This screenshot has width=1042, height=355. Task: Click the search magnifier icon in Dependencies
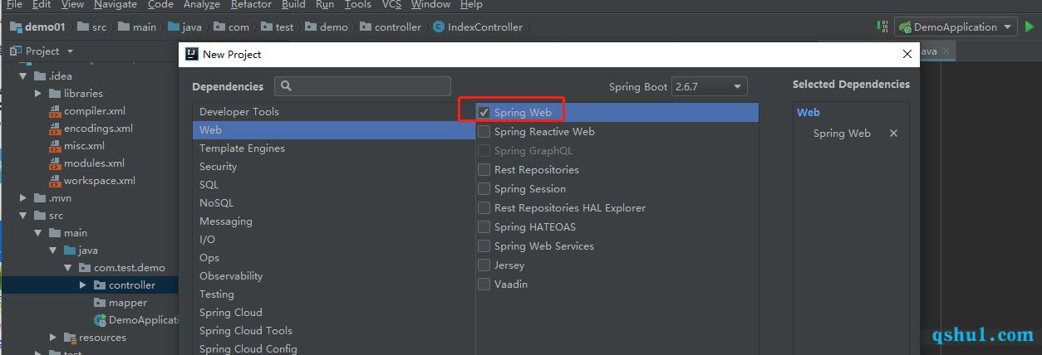click(286, 86)
